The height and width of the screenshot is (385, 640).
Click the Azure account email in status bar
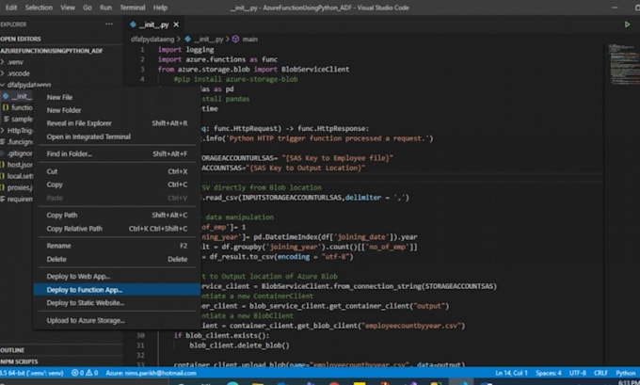(151, 373)
